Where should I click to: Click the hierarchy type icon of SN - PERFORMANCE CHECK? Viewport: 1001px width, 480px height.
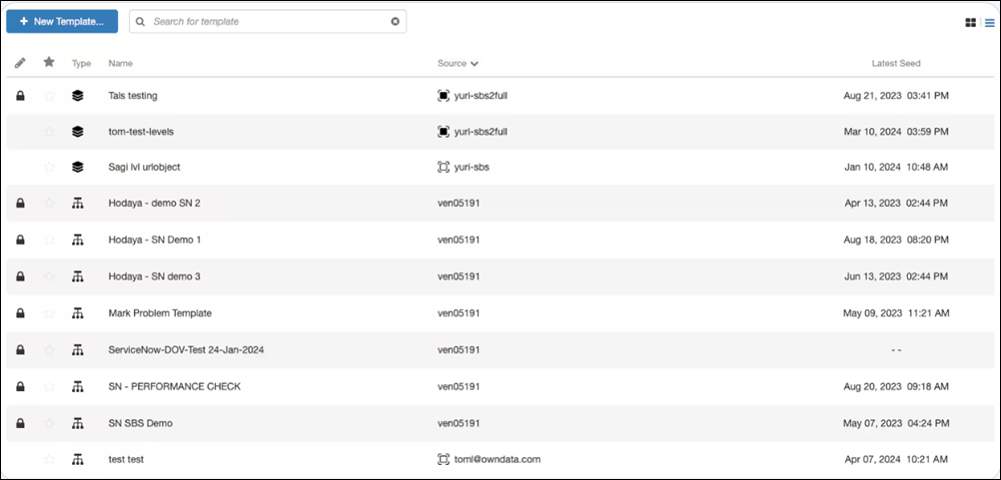coord(78,386)
